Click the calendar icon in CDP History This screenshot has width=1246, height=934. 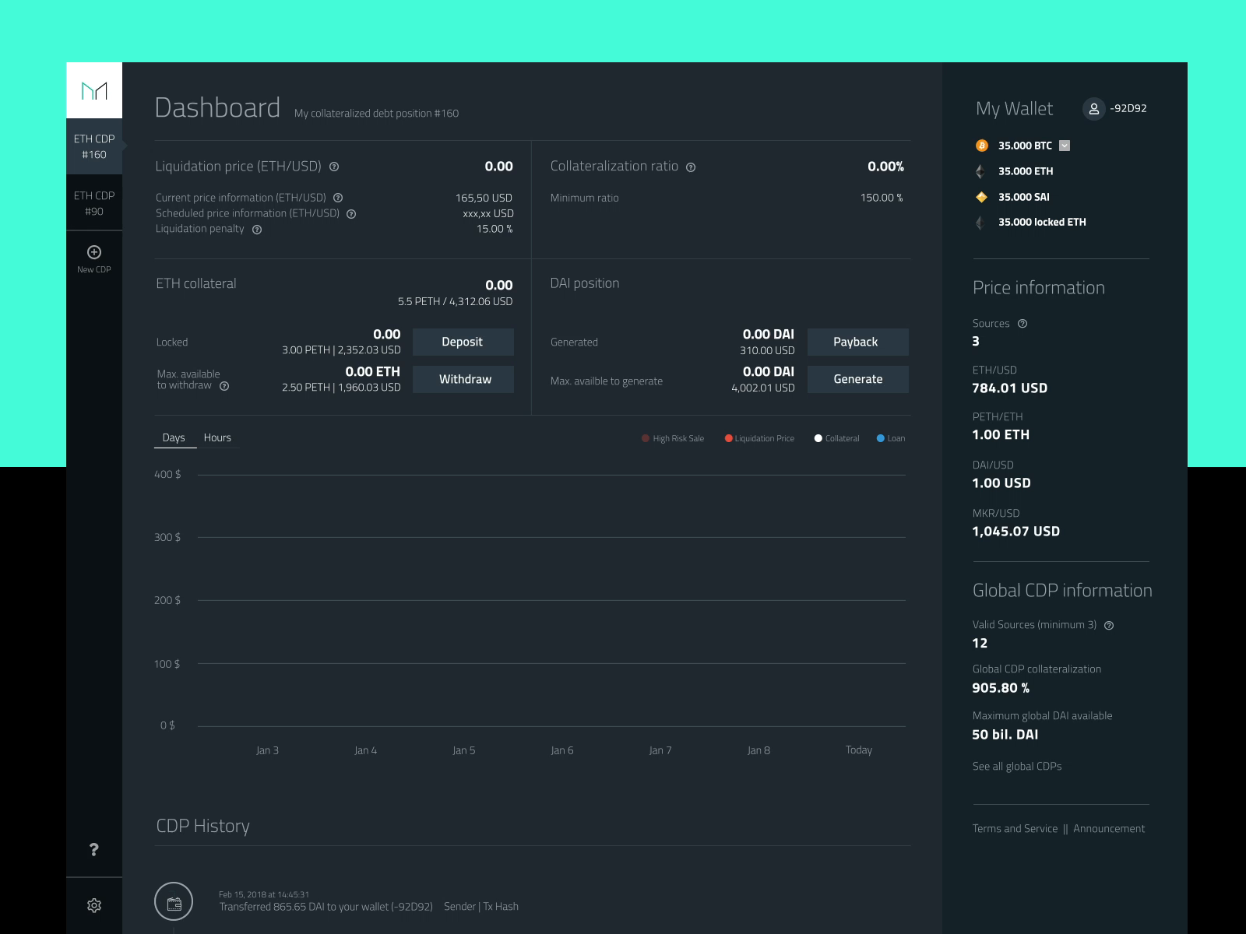[174, 903]
